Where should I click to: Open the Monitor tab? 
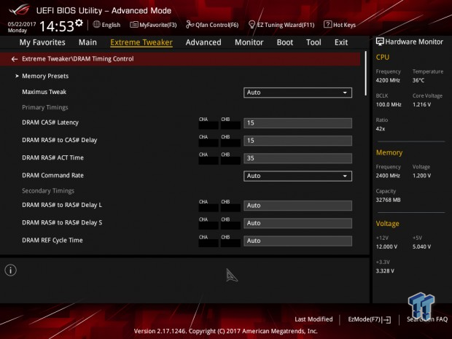[x=249, y=42]
